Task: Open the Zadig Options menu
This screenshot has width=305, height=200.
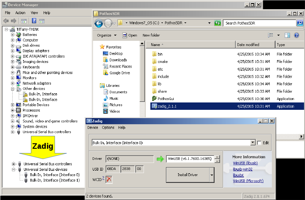Action: (x=108, y=128)
